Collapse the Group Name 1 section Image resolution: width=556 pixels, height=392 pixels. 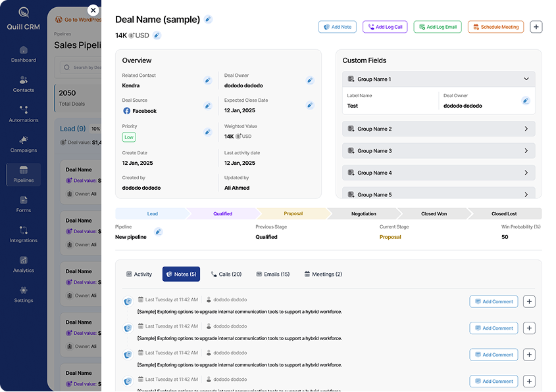[526, 79]
